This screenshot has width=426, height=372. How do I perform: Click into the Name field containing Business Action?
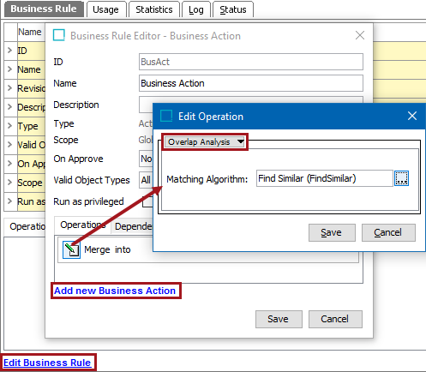tap(251, 83)
